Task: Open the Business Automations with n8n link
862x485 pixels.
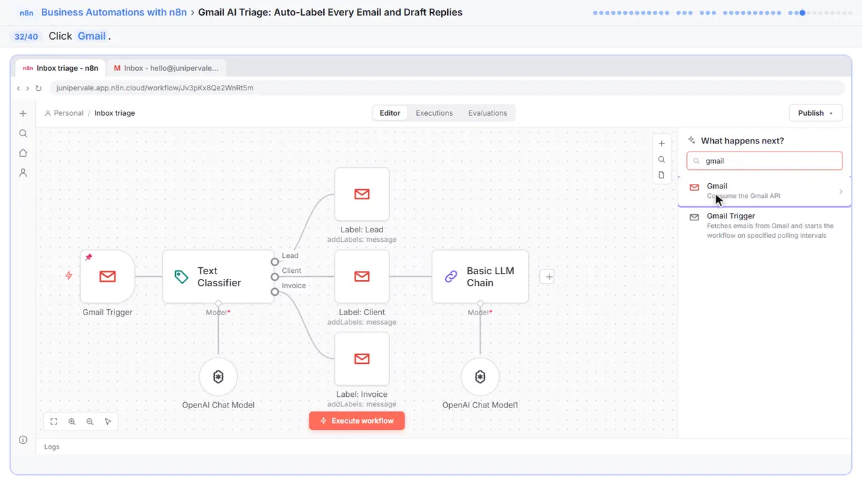Action: [114, 12]
